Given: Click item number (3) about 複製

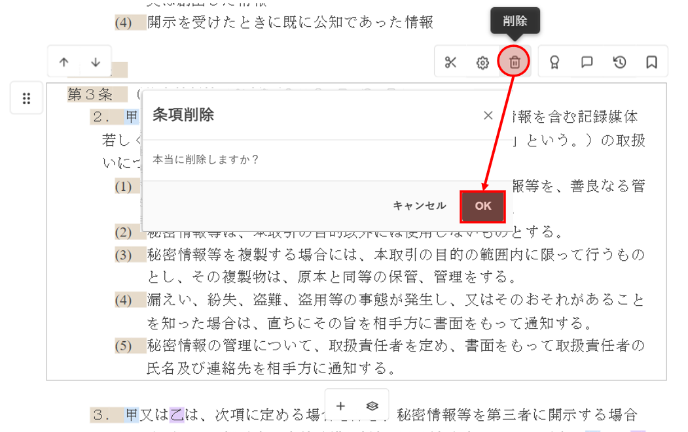Looking at the screenshot, I should click(x=124, y=255).
